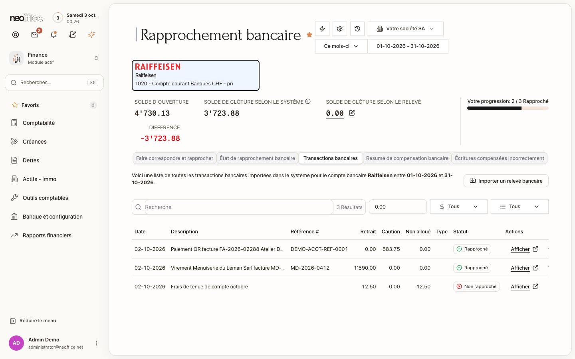Click the amount filter field showing 0.00
The height and width of the screenshot is (359, 575).
(x=398, y=207)
